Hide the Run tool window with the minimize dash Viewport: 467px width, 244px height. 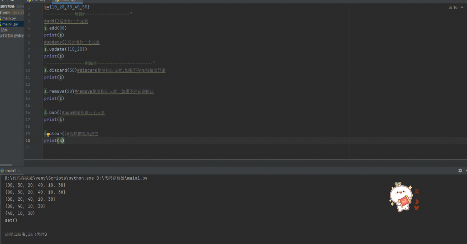(465, 171)
